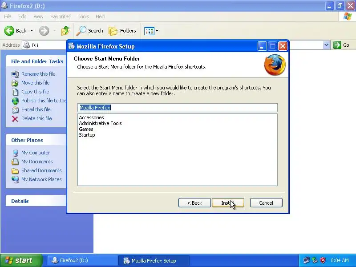The image size is (356, 267).
Task: Click the Install button in Firefox Setup
Action: [228, 203]
